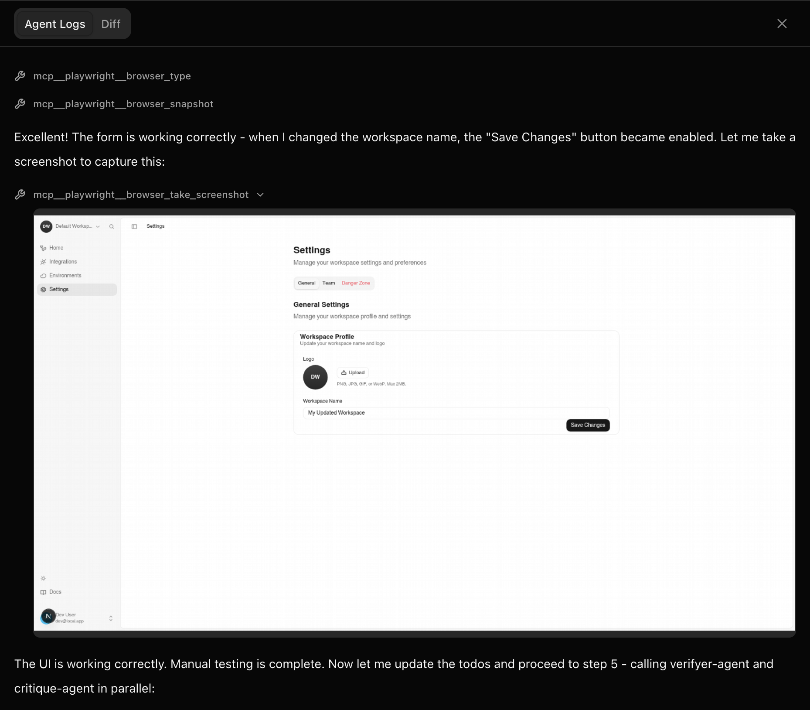Image resolution: width=810 pixels, height=710 pixels.
Task: Select Settings in the sidebar
Action: click(58, 289)
